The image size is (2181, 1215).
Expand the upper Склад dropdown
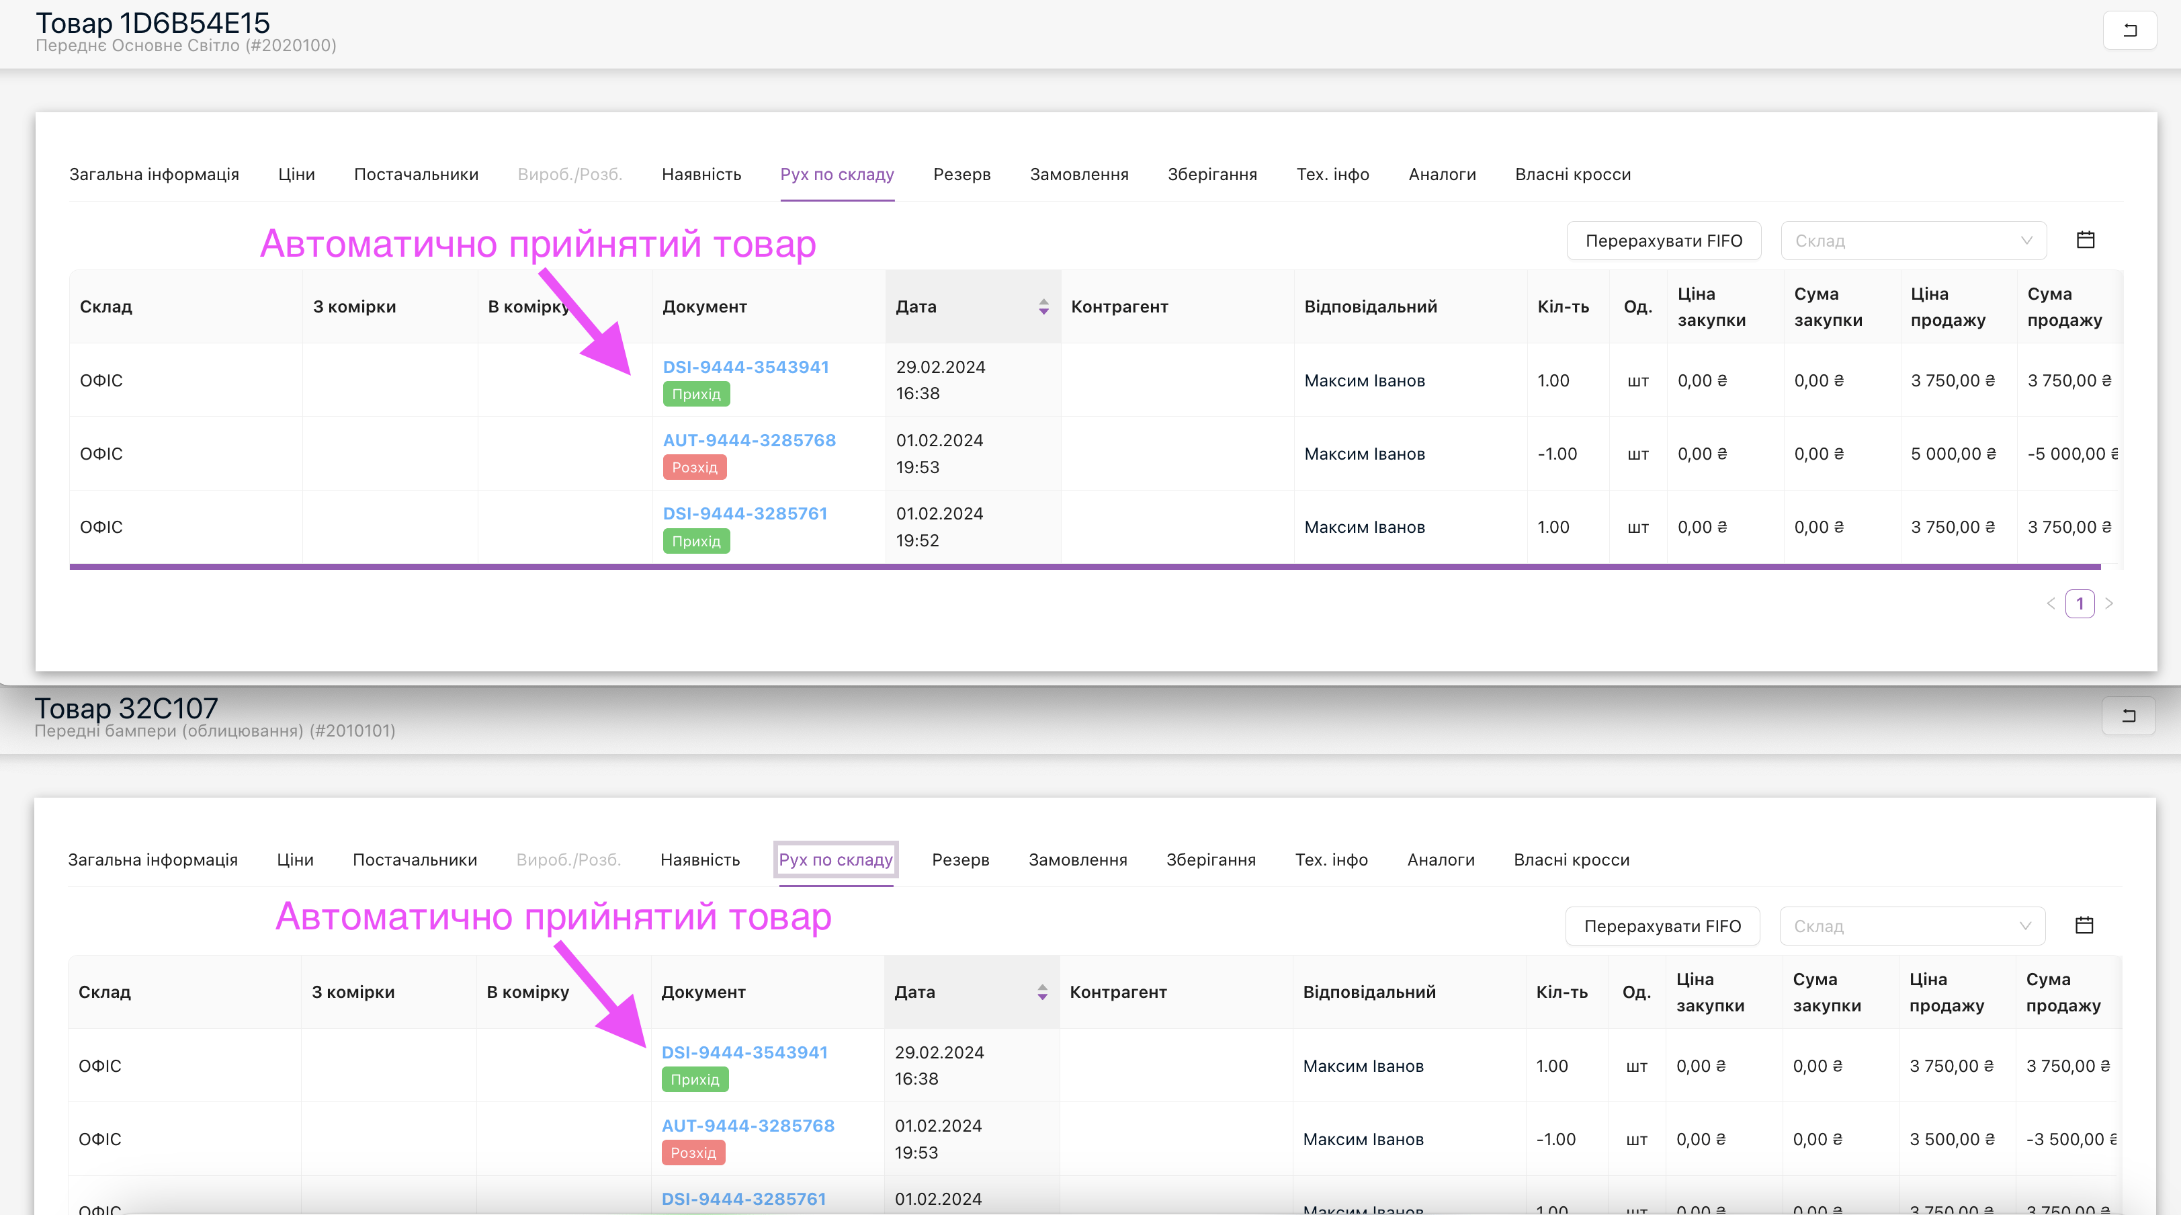pyautogui.click(x=1913, y=241)
